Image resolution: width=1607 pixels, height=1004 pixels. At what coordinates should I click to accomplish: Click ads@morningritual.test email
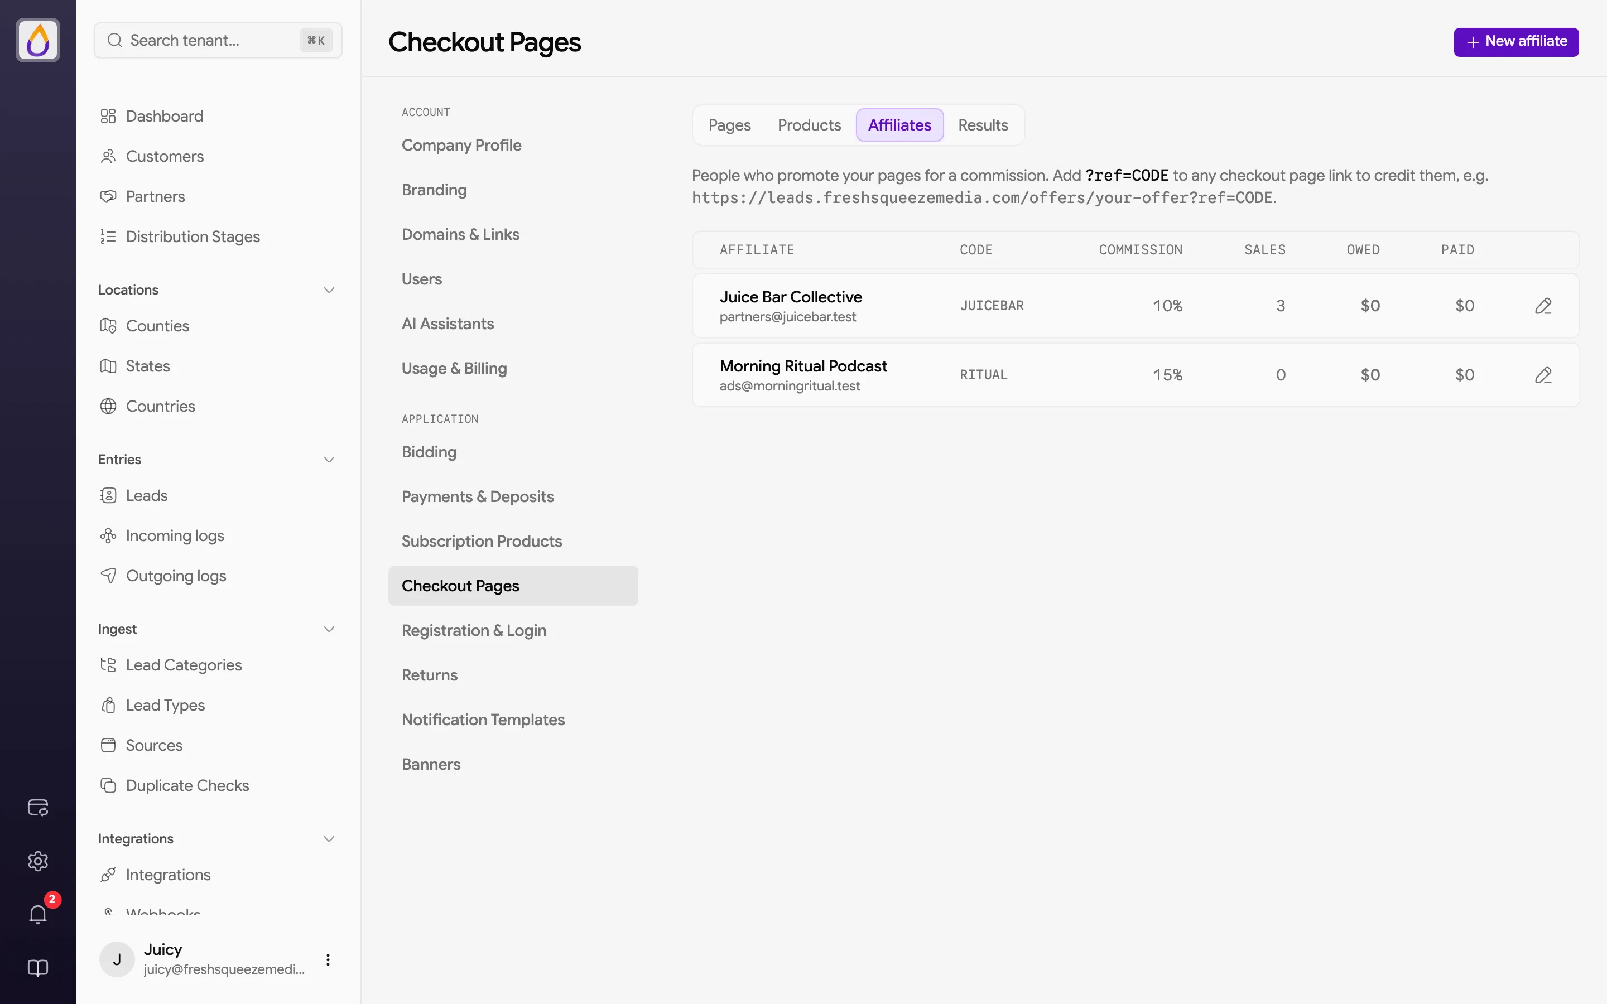coord(790,387)
